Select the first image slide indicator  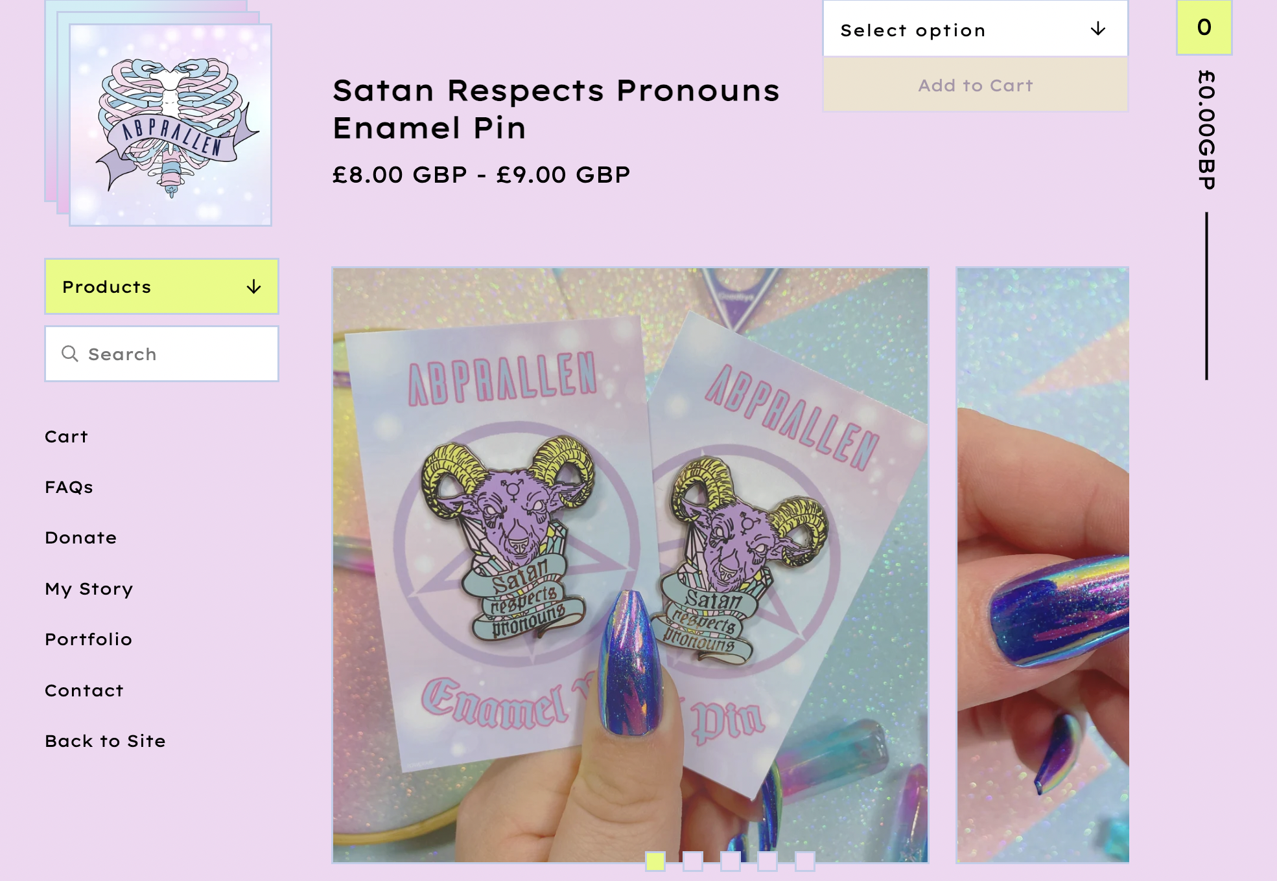(x=655, y=862)
